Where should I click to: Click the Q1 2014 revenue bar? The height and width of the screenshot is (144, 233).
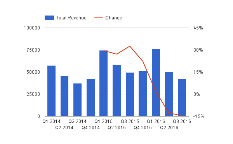[51, 91]
